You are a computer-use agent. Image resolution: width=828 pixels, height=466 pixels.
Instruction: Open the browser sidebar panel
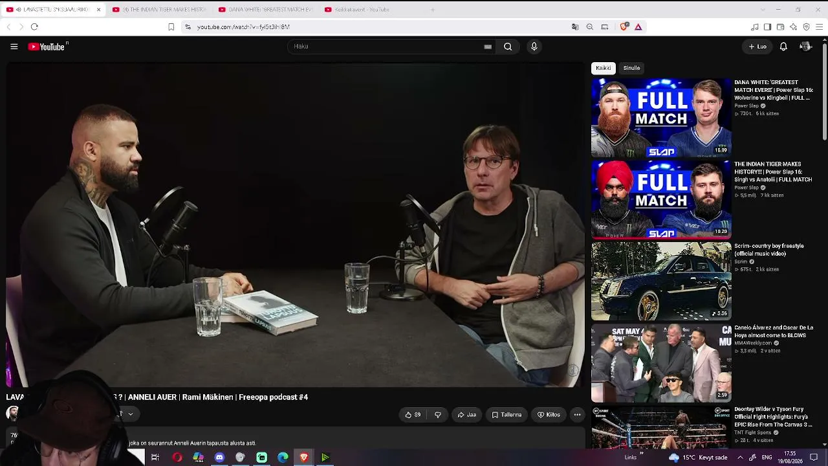tap(767, 27)
